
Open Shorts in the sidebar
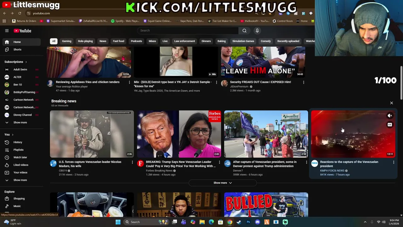point(21,49)
